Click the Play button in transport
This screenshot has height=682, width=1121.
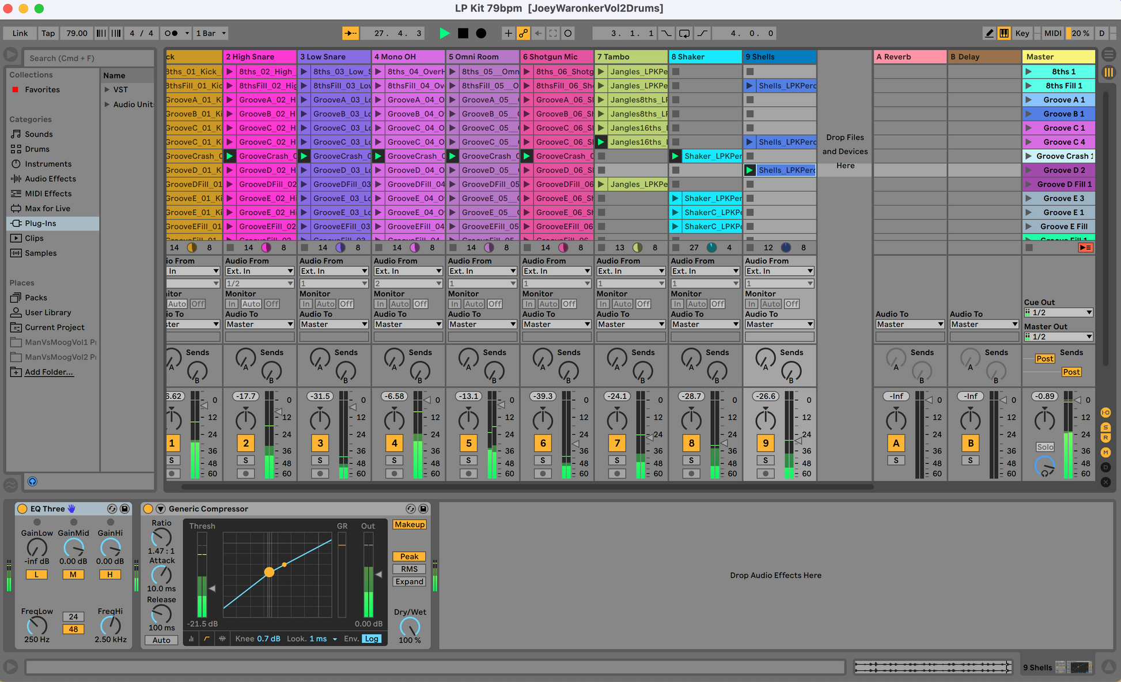coord(444,33)
